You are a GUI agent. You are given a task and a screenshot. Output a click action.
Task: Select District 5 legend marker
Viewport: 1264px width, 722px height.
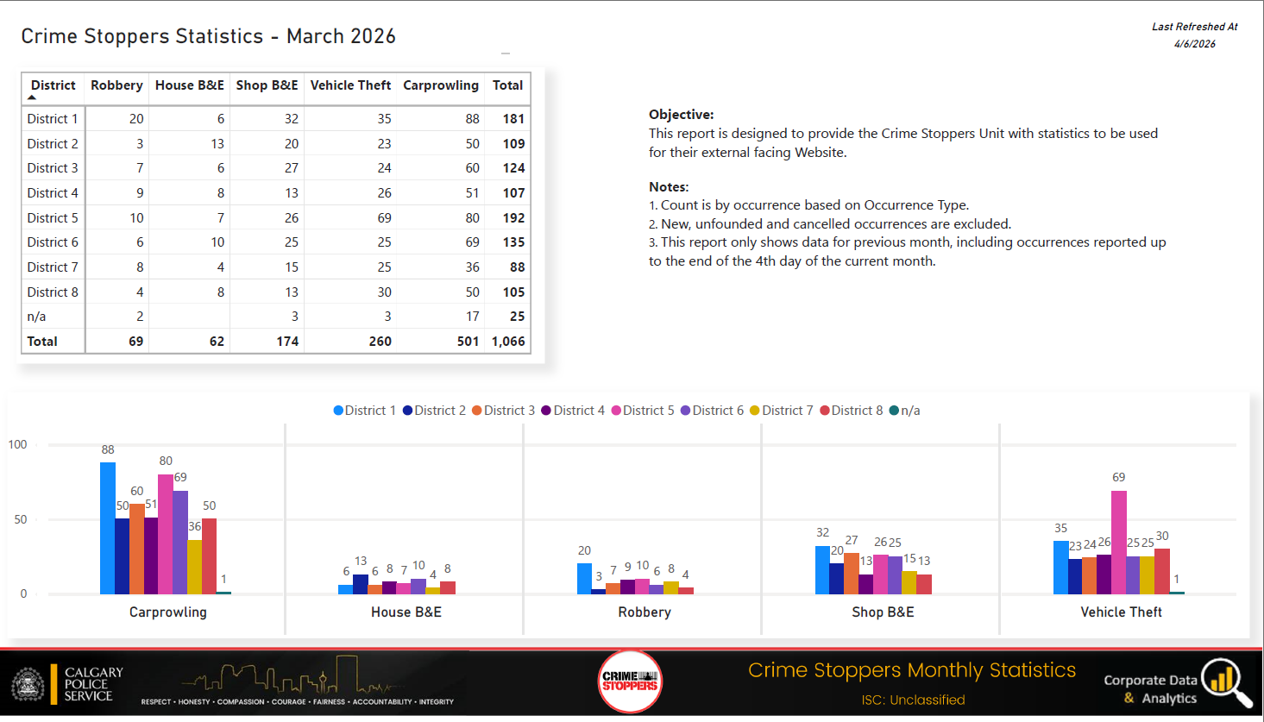click(616, 411)
